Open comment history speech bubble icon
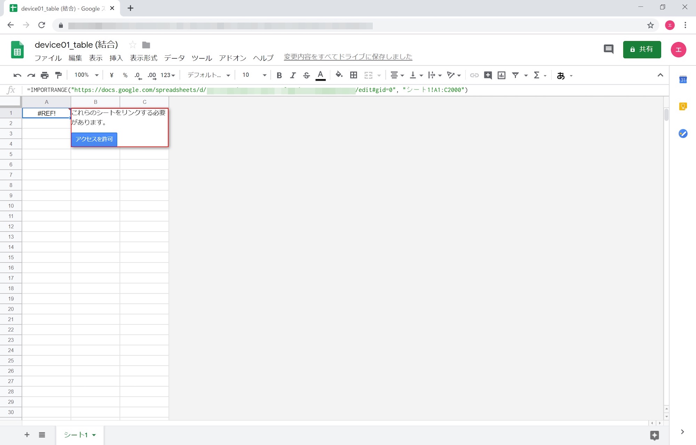Image resolution: width=696 pixels, height=445 pixels. [x=608, y=49]
